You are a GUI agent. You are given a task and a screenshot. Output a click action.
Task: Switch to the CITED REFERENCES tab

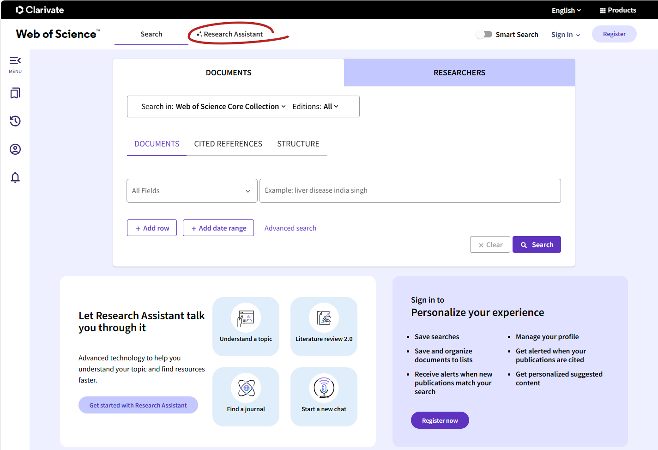tap(228, 144)
